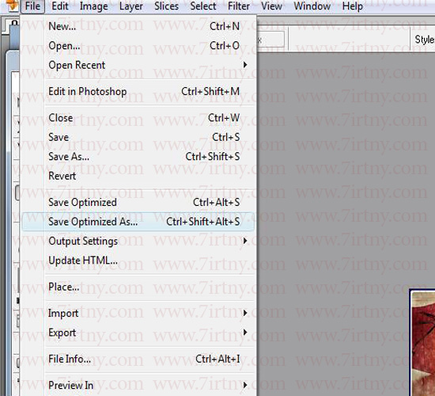Expand the Output Settings submenu
The width and height of the screenshot is (435, 396).
tap(138, 241)
